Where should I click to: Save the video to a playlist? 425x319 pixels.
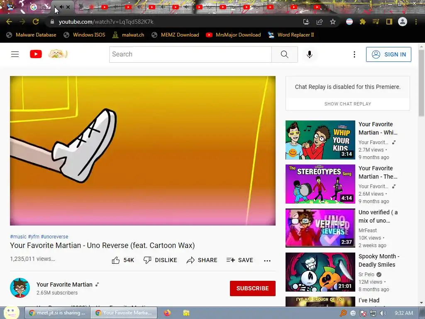tap(239, 260)
